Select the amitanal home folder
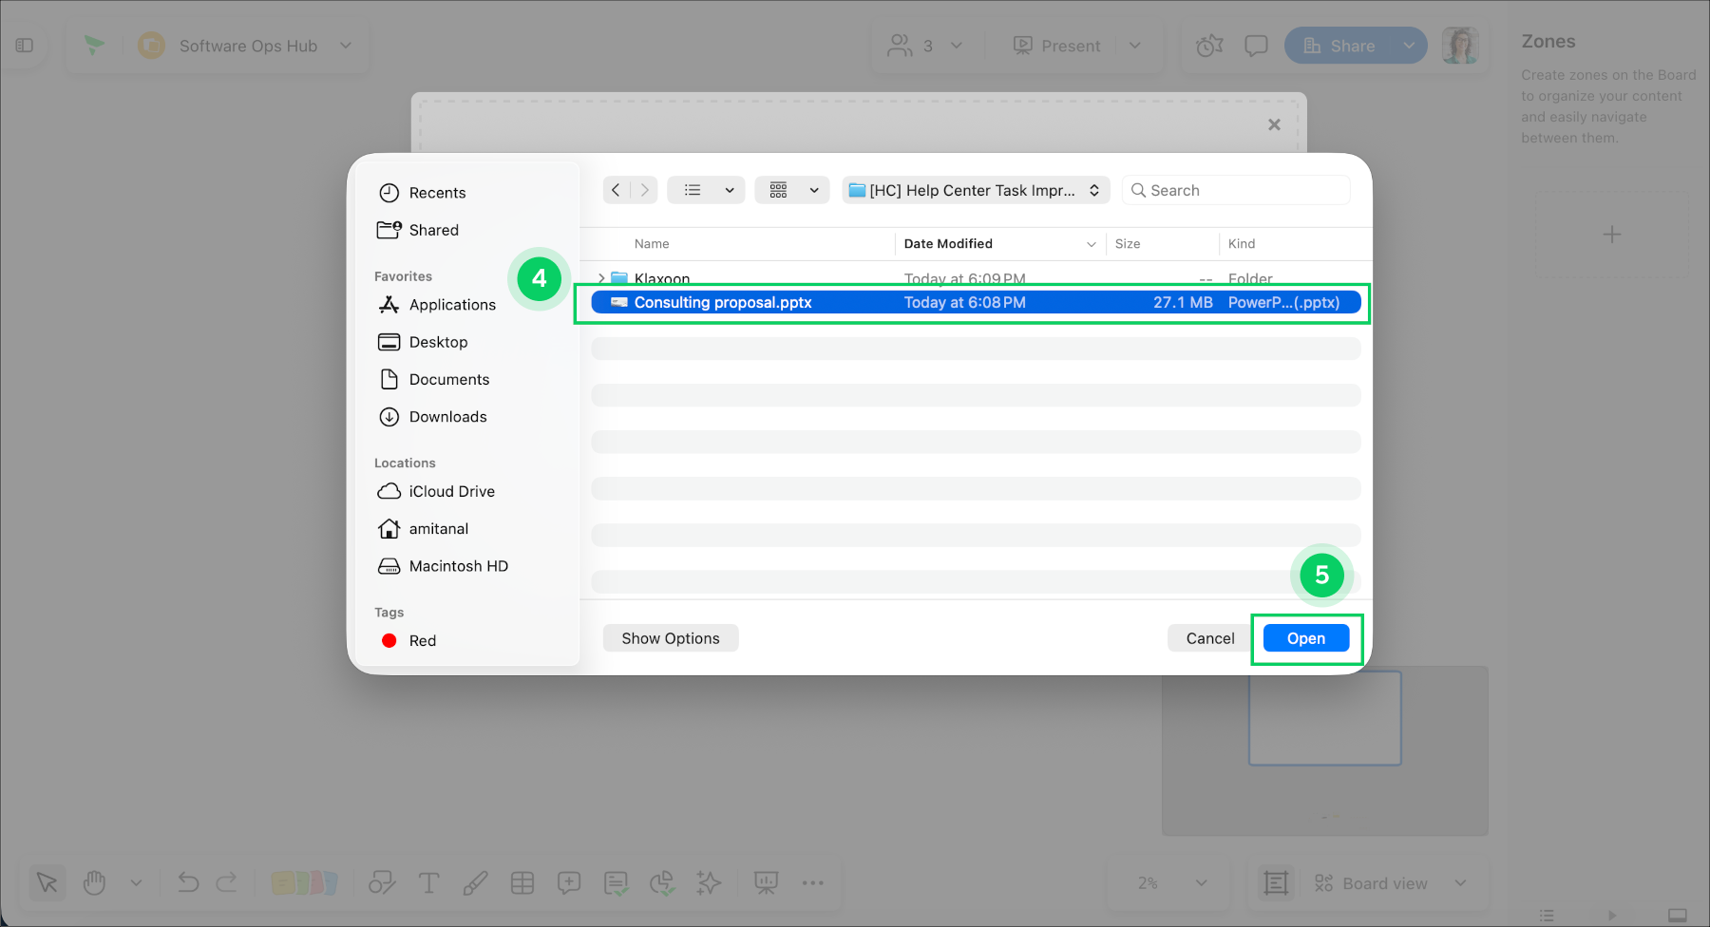This screenshot has height=927, width=1710. 424,529
